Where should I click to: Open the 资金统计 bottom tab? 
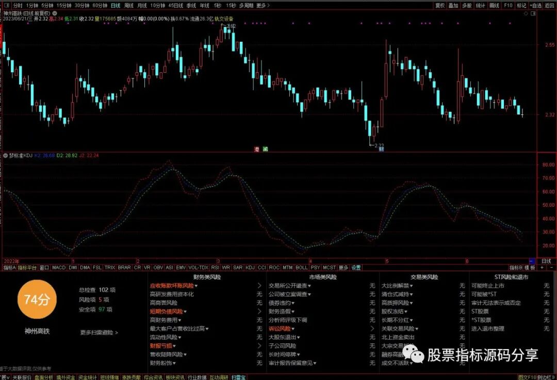coord(87,377)
